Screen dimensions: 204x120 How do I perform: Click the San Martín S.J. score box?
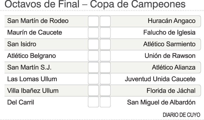coord(93,67)
